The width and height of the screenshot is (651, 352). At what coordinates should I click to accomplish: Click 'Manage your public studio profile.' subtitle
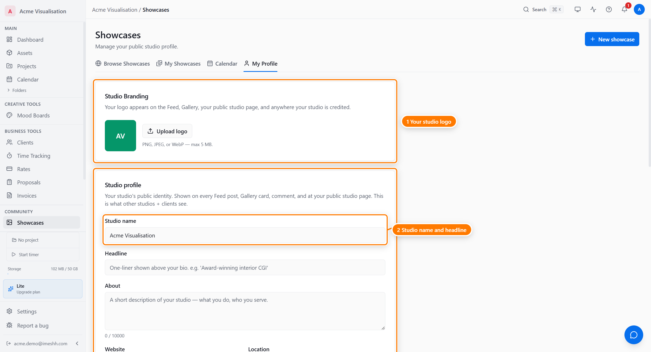pyautogui.click(x=137, y=46)
